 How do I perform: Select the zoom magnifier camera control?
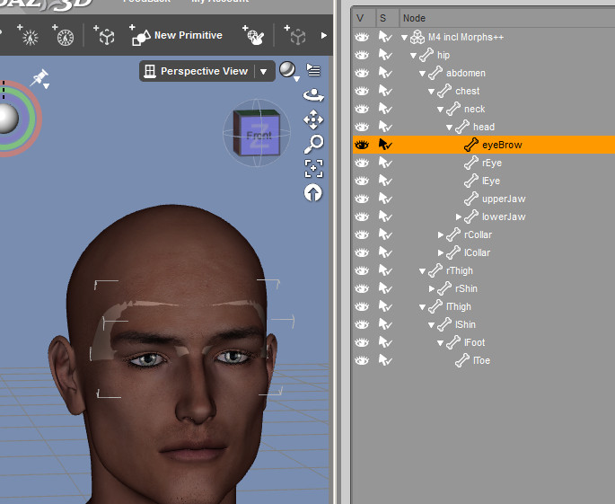click(313, 144)
